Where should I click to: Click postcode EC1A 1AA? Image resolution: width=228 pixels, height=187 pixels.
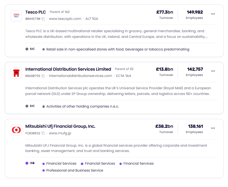pos(124,76)
